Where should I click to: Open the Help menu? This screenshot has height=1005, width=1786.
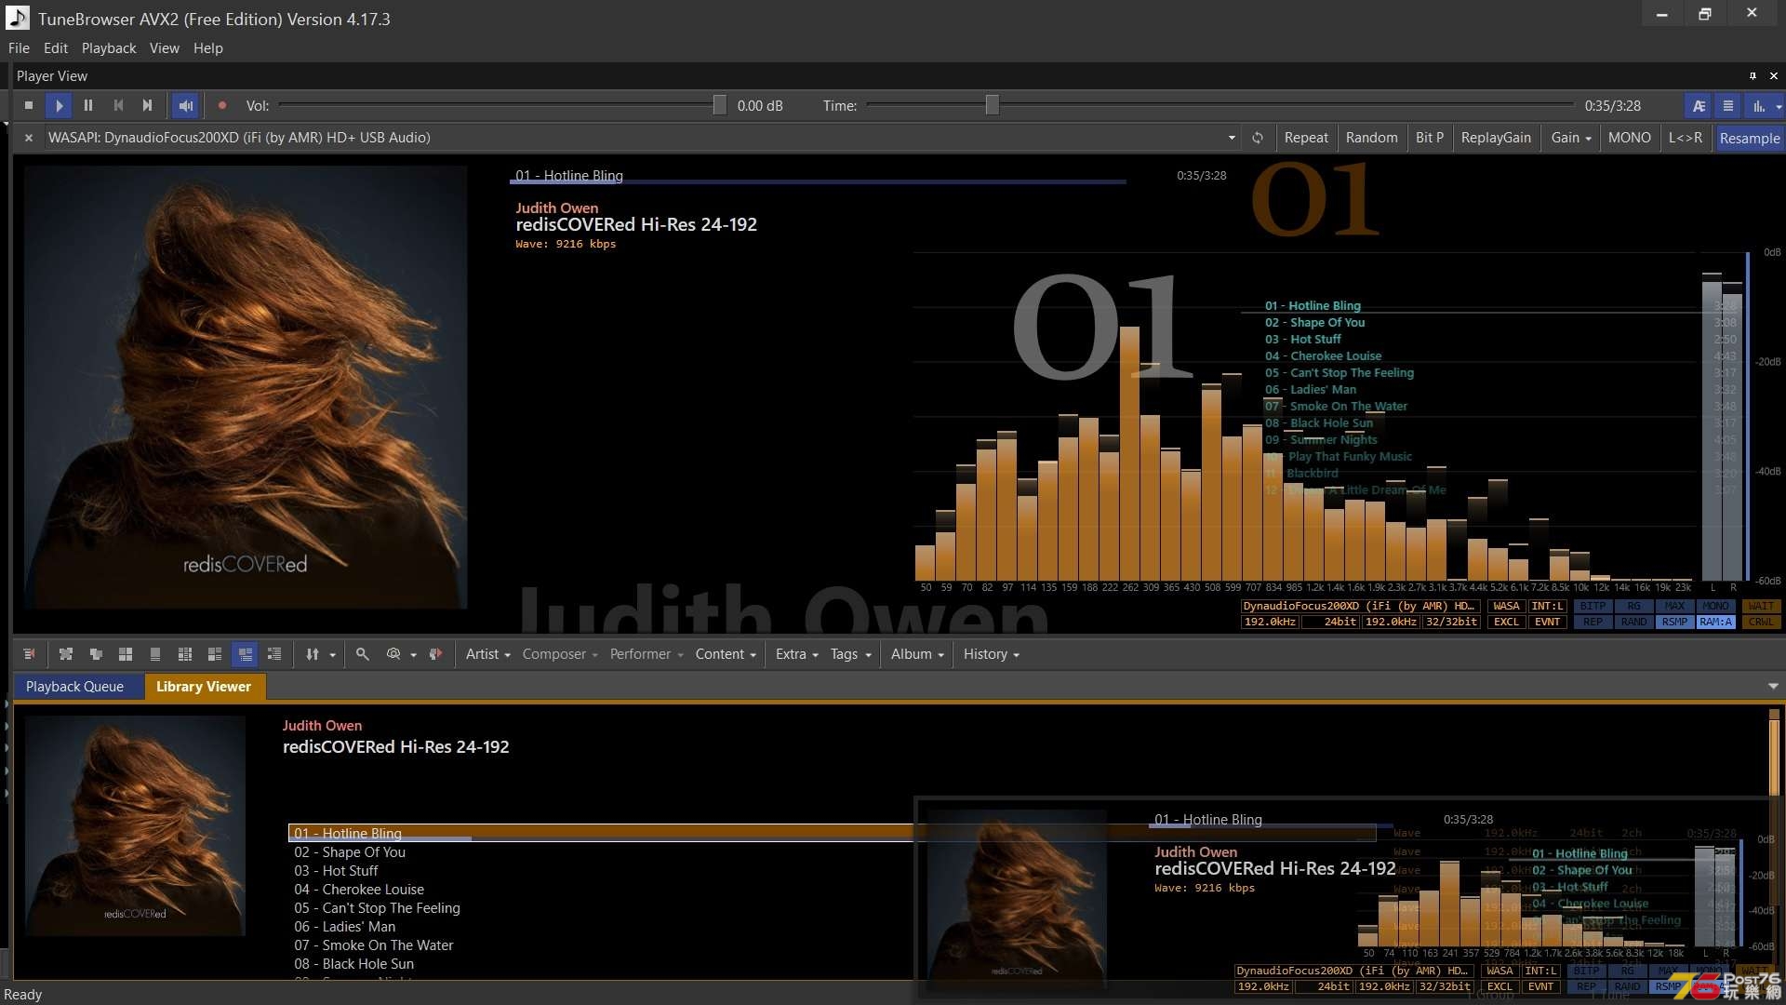pyautogui.click(x=208, y=48)
